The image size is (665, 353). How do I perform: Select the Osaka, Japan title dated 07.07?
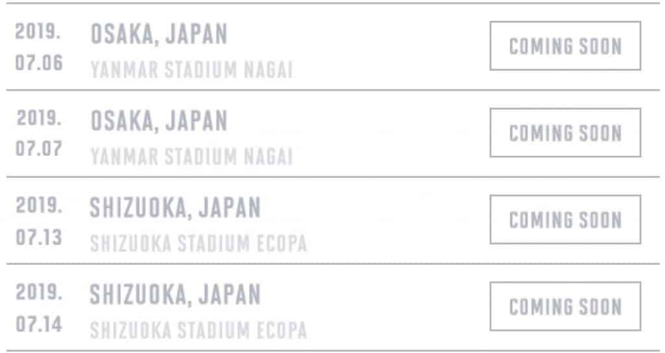click(x=159, y=121)
